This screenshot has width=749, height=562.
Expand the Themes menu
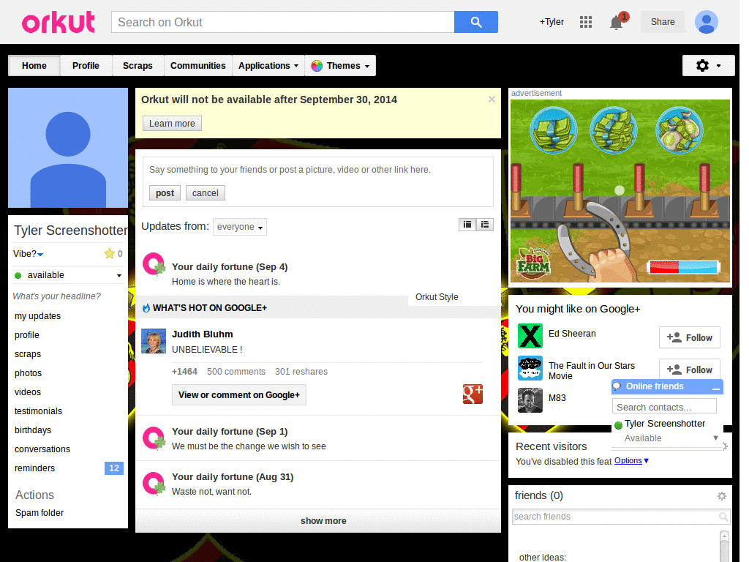(x=340, y=65)
